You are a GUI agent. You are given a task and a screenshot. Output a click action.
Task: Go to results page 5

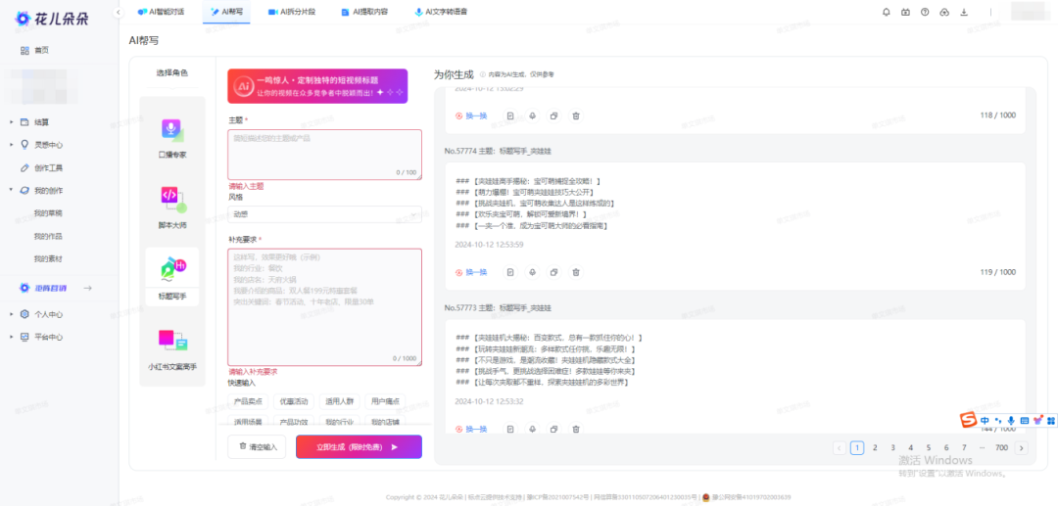929,447
